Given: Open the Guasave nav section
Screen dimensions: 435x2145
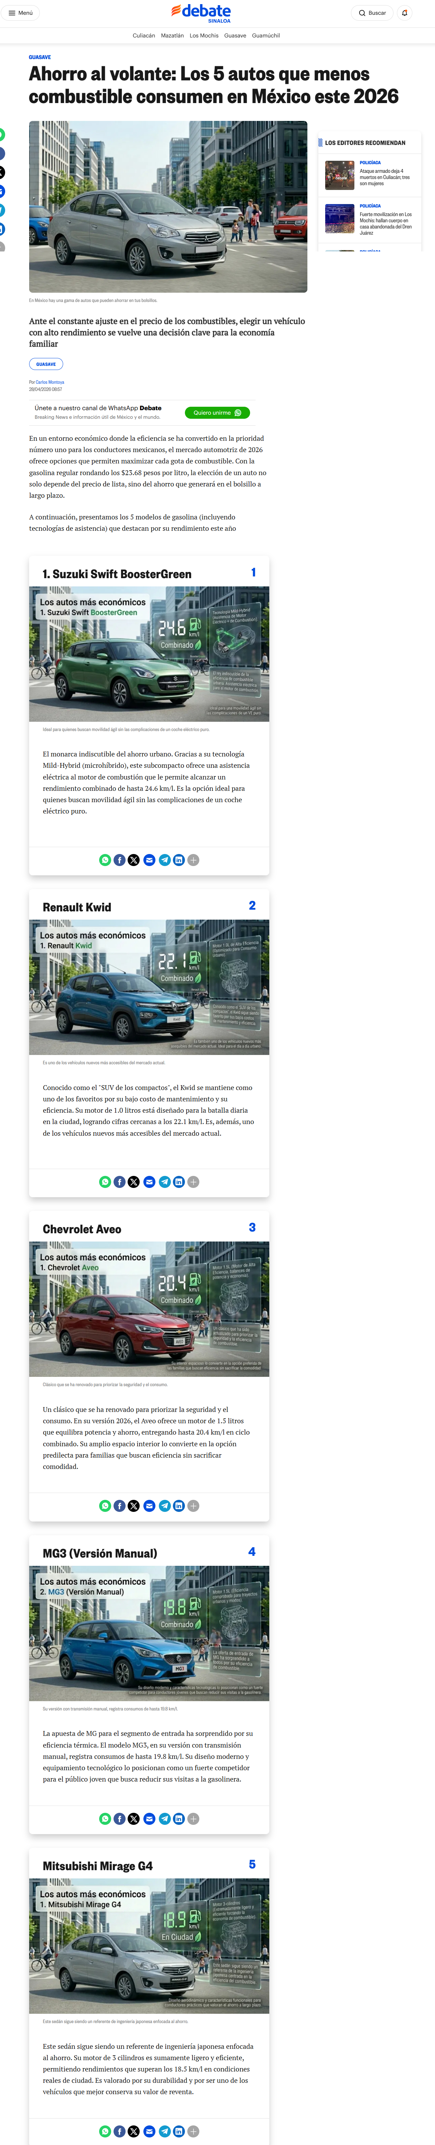Looking at the screenshot, I should point(235,36).
